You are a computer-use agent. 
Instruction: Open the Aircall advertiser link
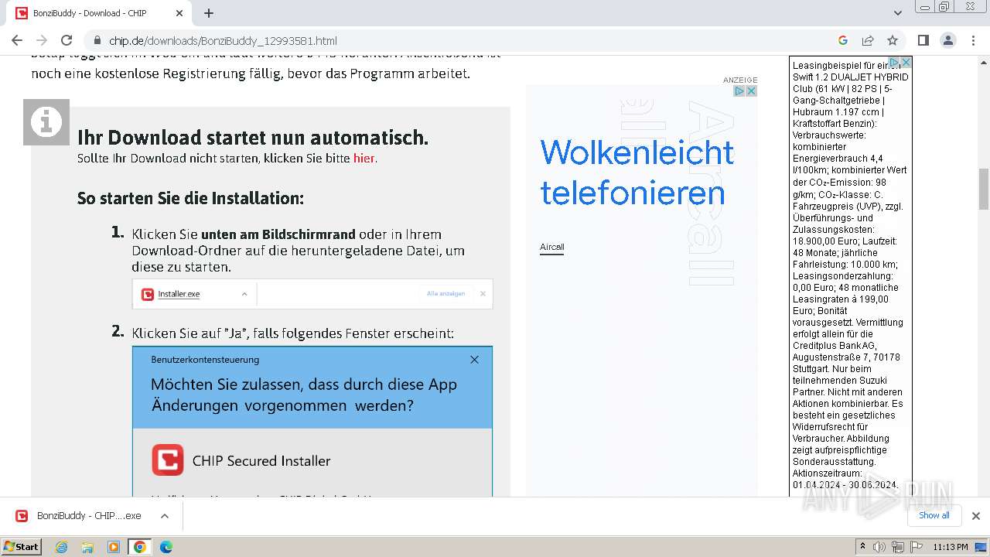click(551, 248)
